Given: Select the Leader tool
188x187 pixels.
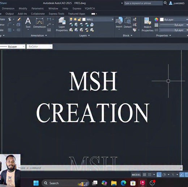Looking at the screenshot, I should coord(49,25).
